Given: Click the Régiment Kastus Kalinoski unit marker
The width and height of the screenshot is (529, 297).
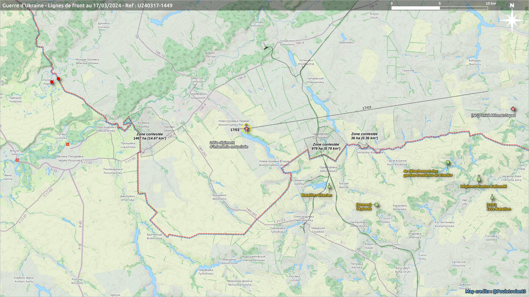Looking at the screenshot, I should click(479, 180).
